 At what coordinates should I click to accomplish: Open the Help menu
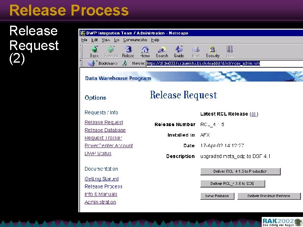(155, 40)
